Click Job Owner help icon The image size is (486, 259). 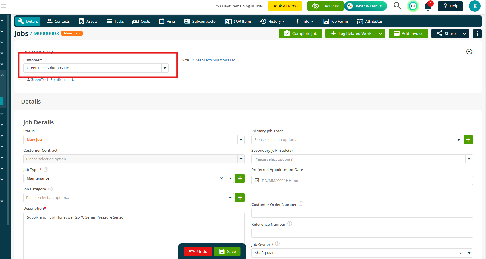(x=277, y=244)
